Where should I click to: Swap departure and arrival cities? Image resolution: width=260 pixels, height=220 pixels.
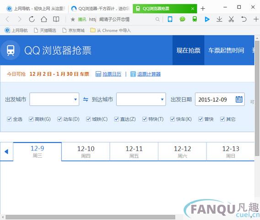coord(86,99)
